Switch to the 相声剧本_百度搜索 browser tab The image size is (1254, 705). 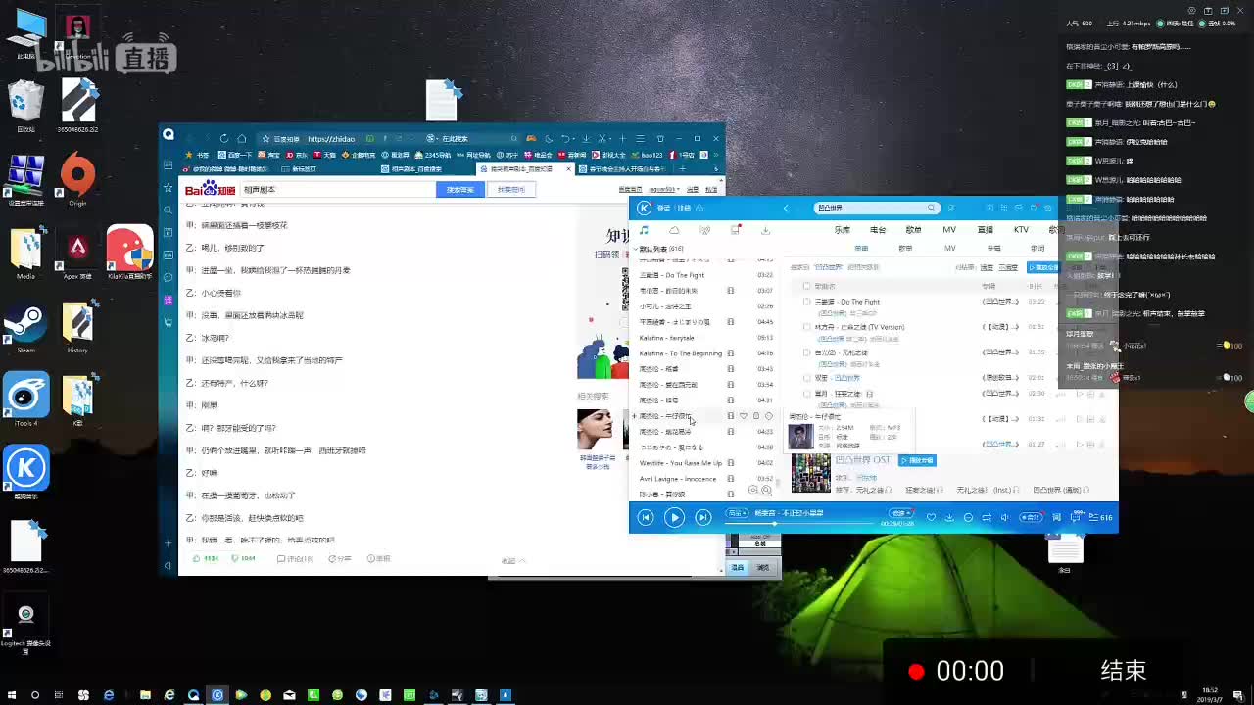(418, 169)
